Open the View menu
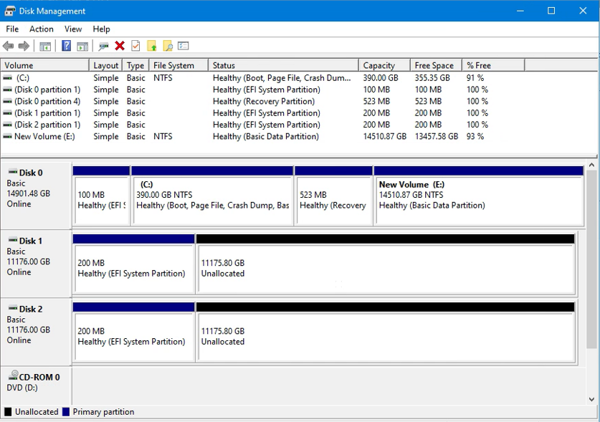The image size is (600, 422). 72,29
